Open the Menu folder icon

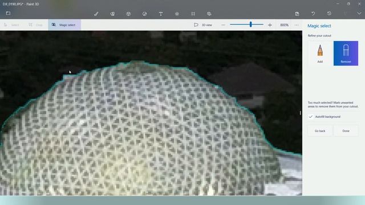[8, 13]
